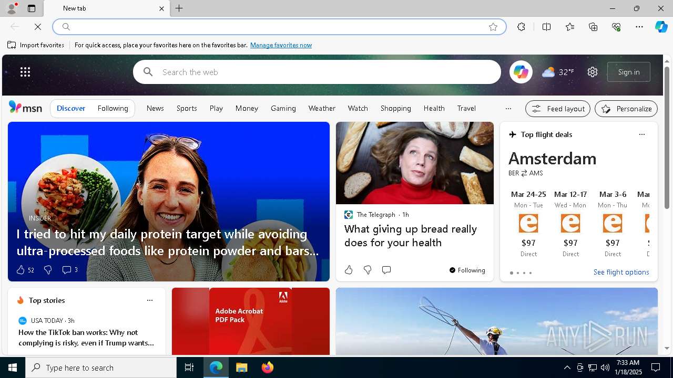Open the Extensions puzzle icon
Viewport: 673px width, 378px height.
pos(521,27)
